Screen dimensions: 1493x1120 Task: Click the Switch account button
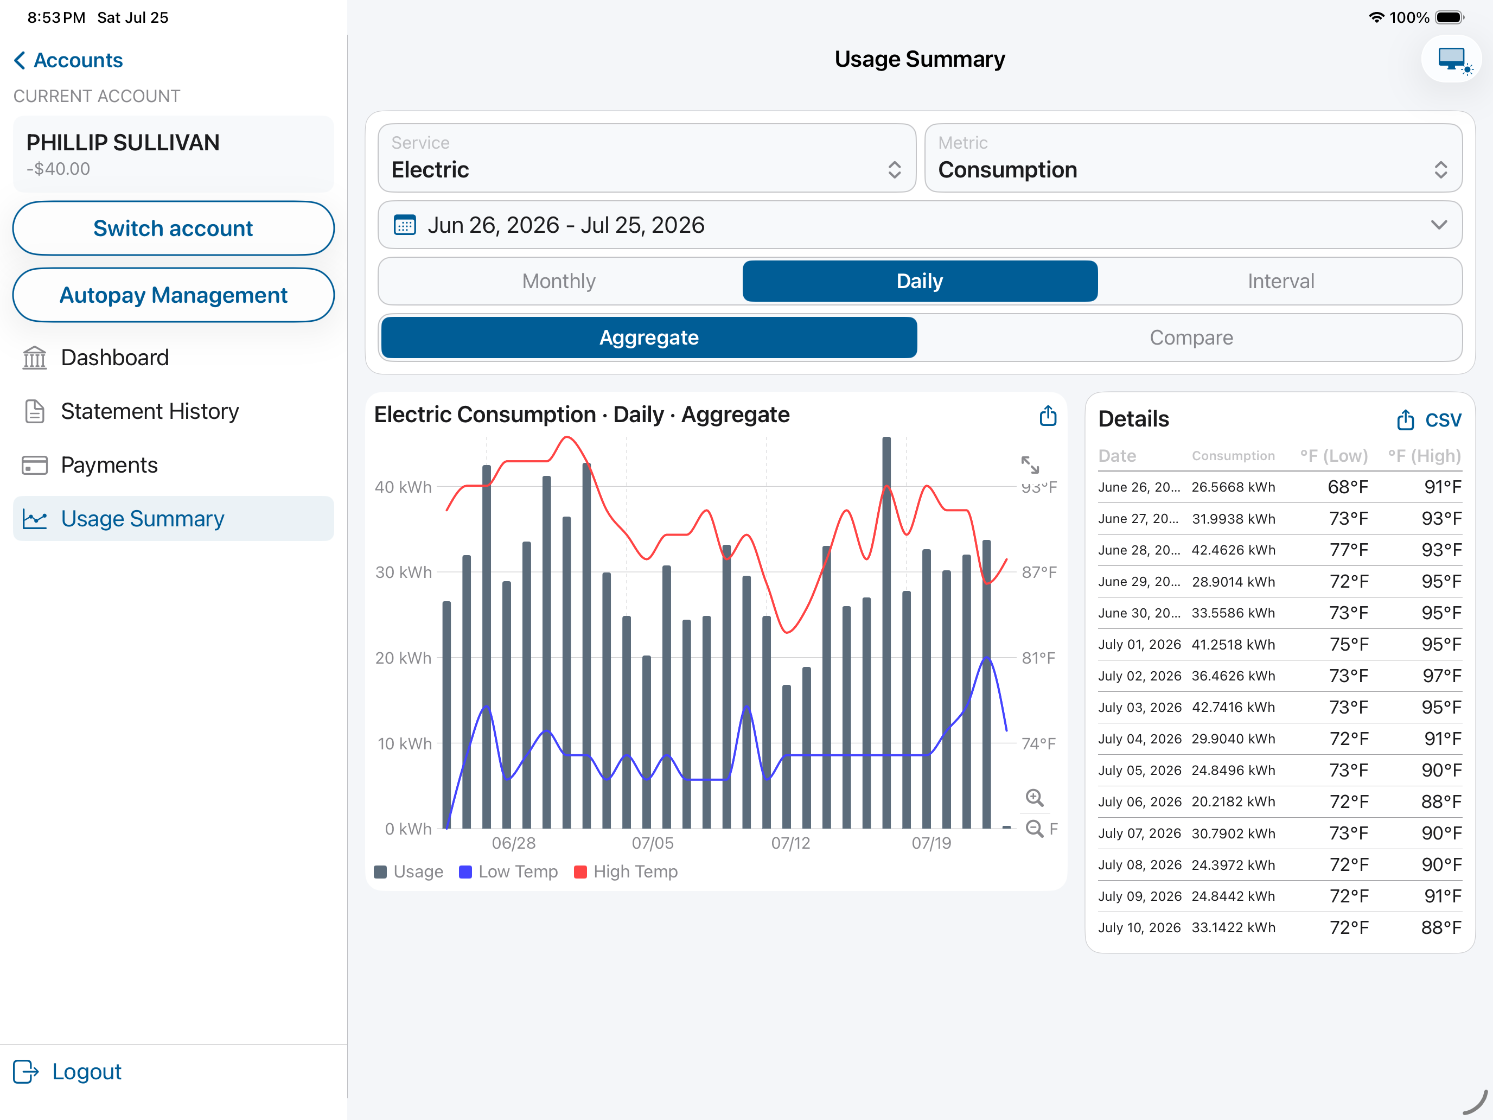(x=174, y=228)
